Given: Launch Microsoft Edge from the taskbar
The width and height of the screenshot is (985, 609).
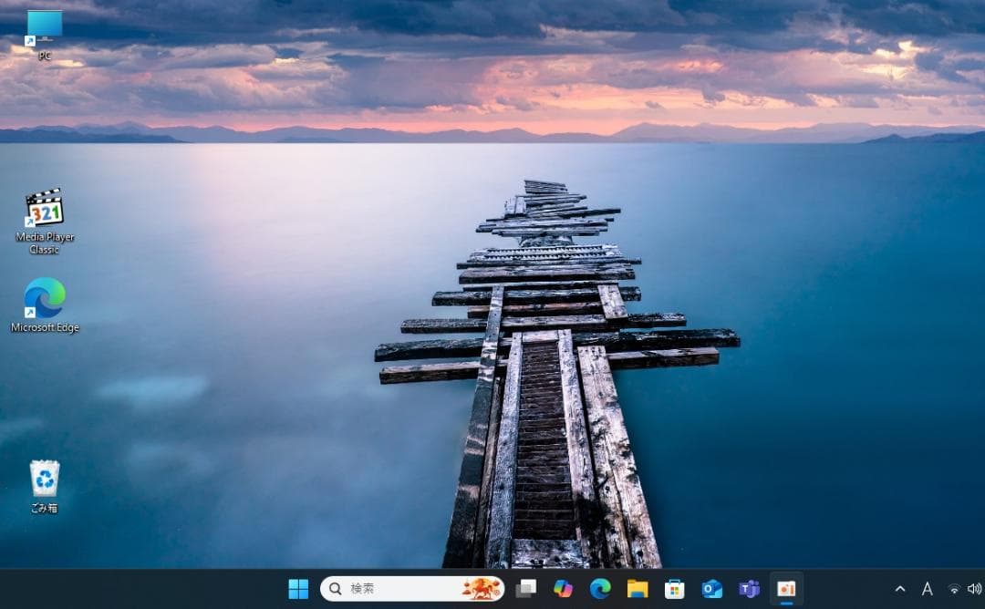Looking at the screenshot, I should click(601, 590).
